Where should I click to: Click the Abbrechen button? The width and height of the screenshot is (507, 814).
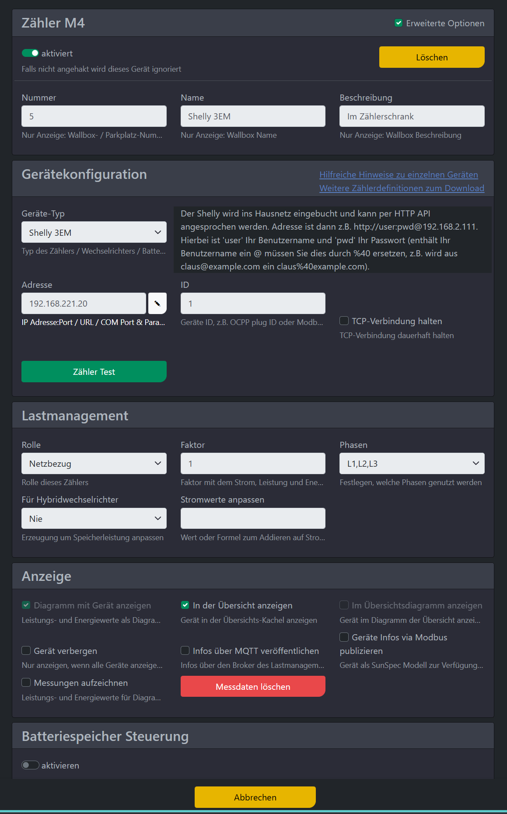pos(255,797)
